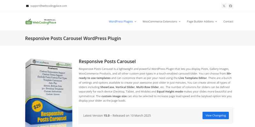Image resolution: width=255 pixels, height=127 pixels.
Task: Click the Responsive Posts Carousel product box image
Action: (x=49, y=93)
